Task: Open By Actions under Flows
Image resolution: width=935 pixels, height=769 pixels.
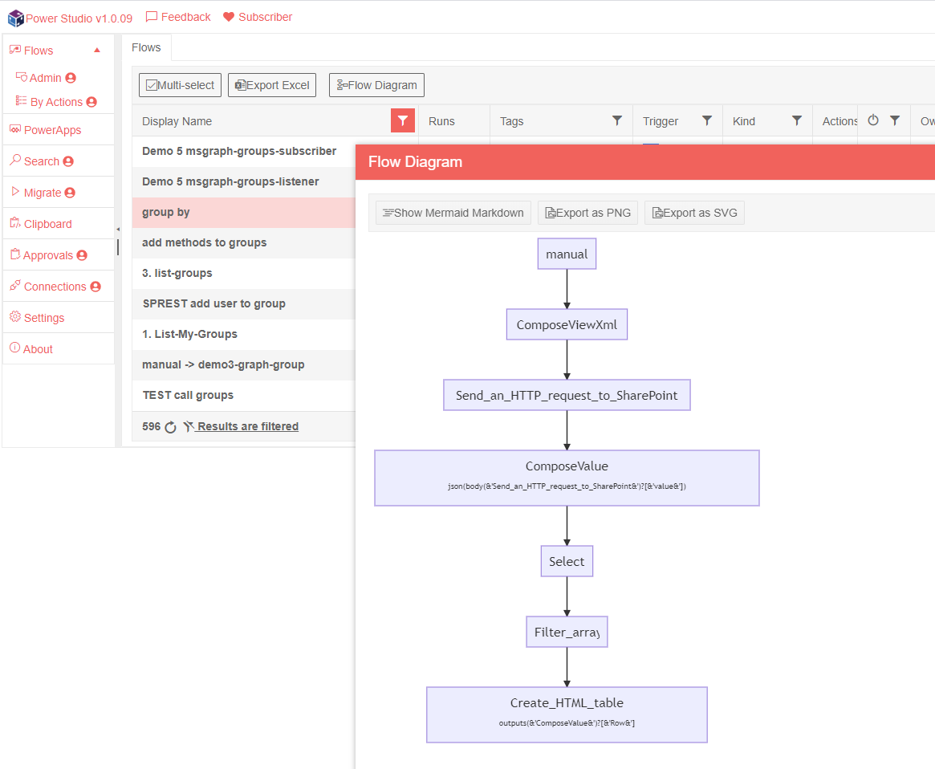Action: pyautogui.click(x=56, y=102)
